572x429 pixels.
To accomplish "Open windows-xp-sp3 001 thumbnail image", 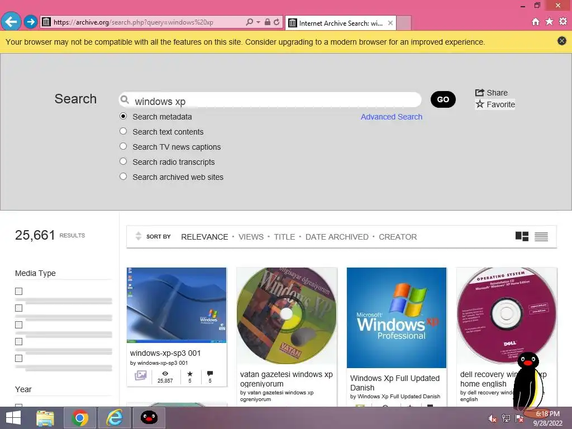I will tap(177, 306).
